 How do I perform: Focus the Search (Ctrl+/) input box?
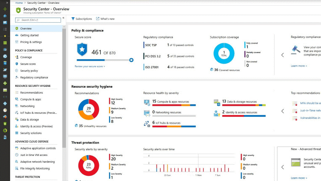tap(38, 20)
